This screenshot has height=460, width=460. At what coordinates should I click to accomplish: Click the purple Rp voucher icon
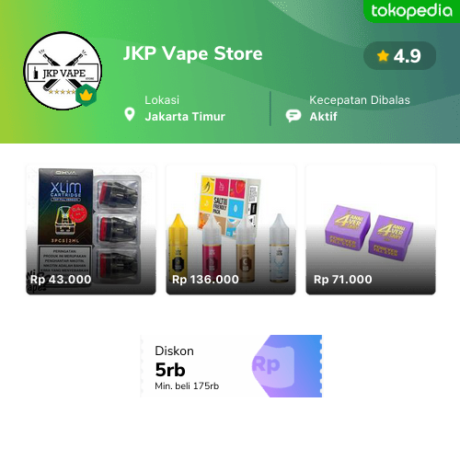pos(273,366)
